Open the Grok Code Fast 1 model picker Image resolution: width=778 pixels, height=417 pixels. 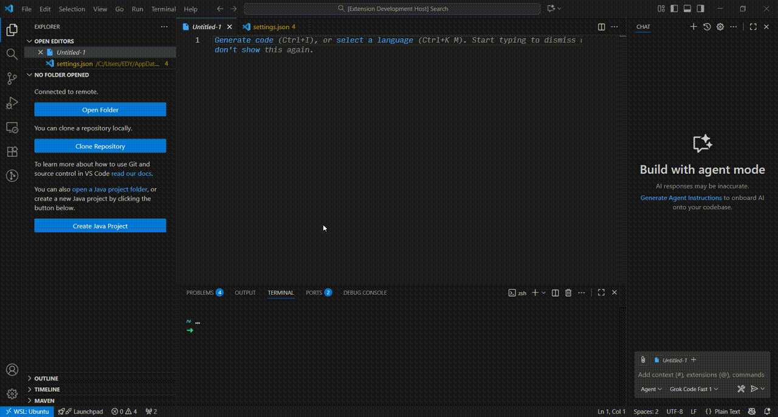tap(694, 389)
